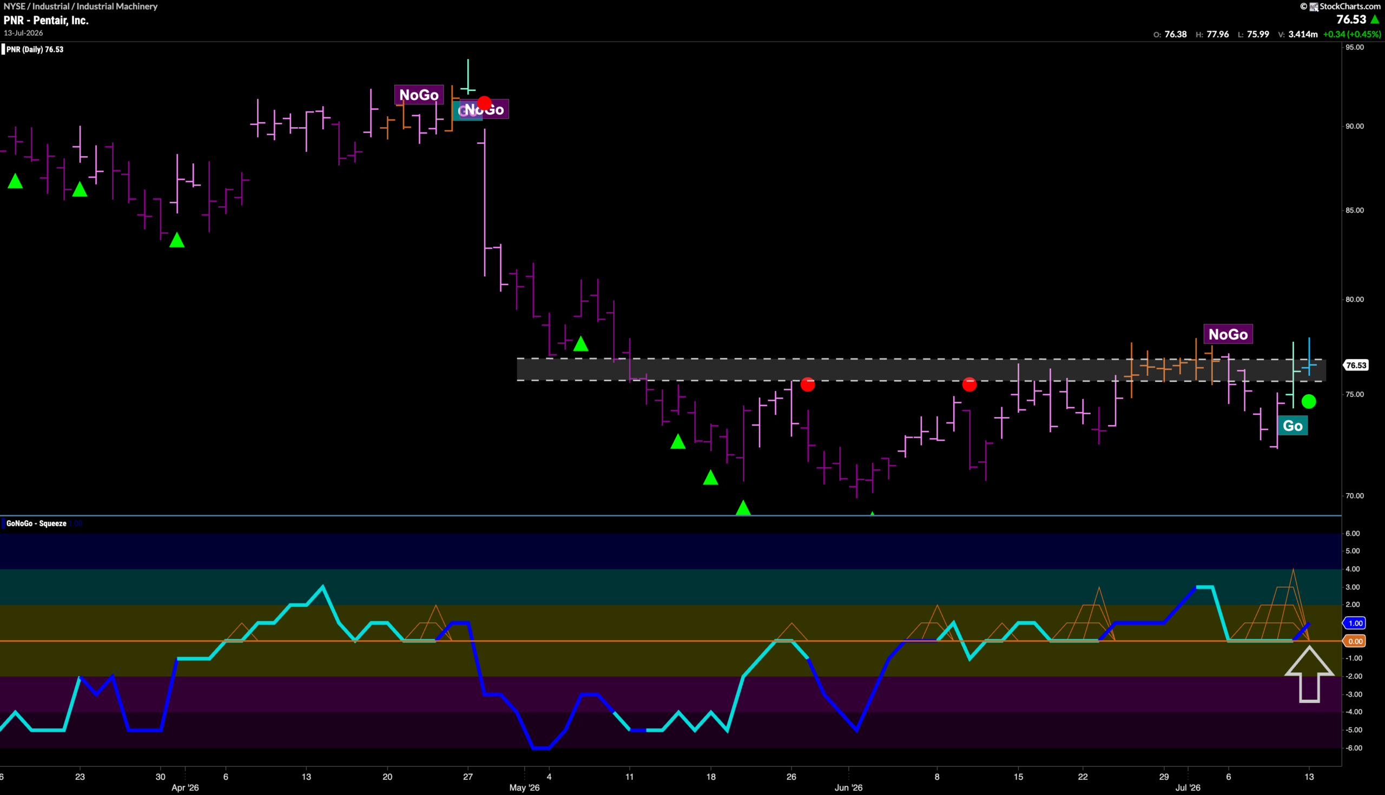Viewport: 1385px width, 795px height.
Task: Select the date tick labeled 23
Action: (x=80, y=777)
